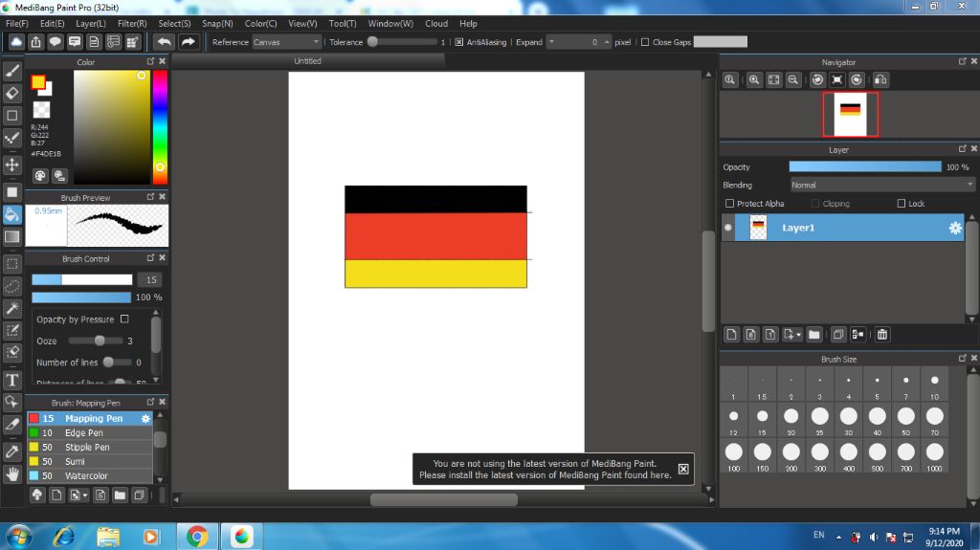The width and height of the screenshot is (980, 550).
Task: Select the rectangular Select tool
Action: tap(11, 264)
